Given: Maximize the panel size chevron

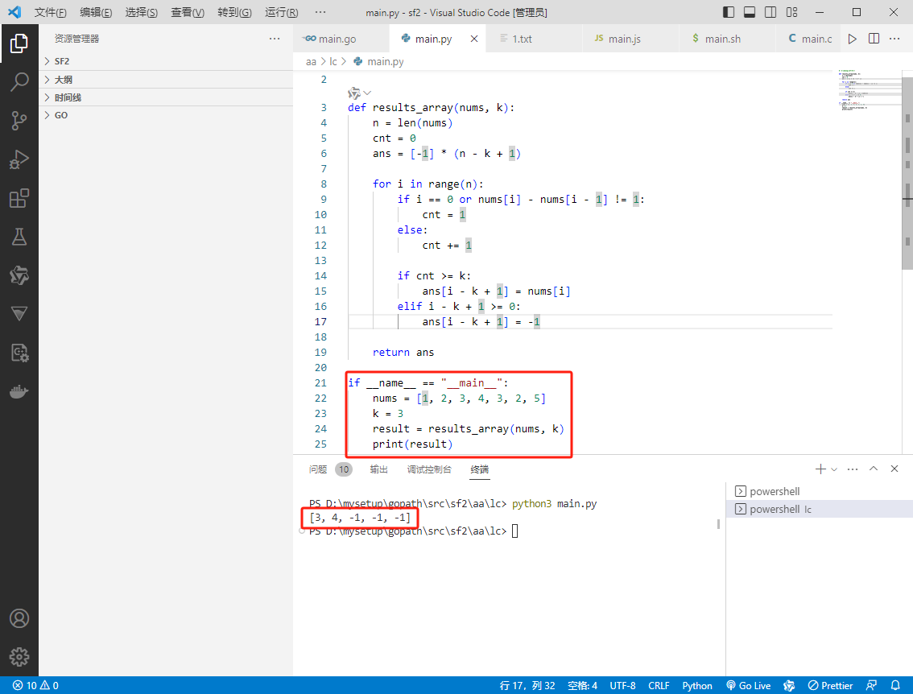Looking at the screenshot, I should 874,469.
